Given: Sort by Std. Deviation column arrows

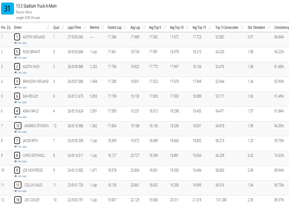Looking at the screenshot, I should (x=269, y=28).
